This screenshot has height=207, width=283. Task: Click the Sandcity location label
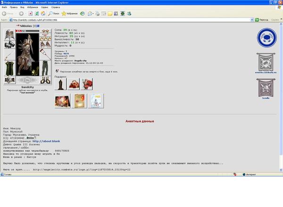[27, 87]
